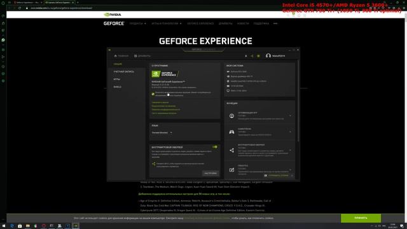The width and height of the screenshot is (407, 229).
Task: Click the Windows Start button
Action: [4, 226]
